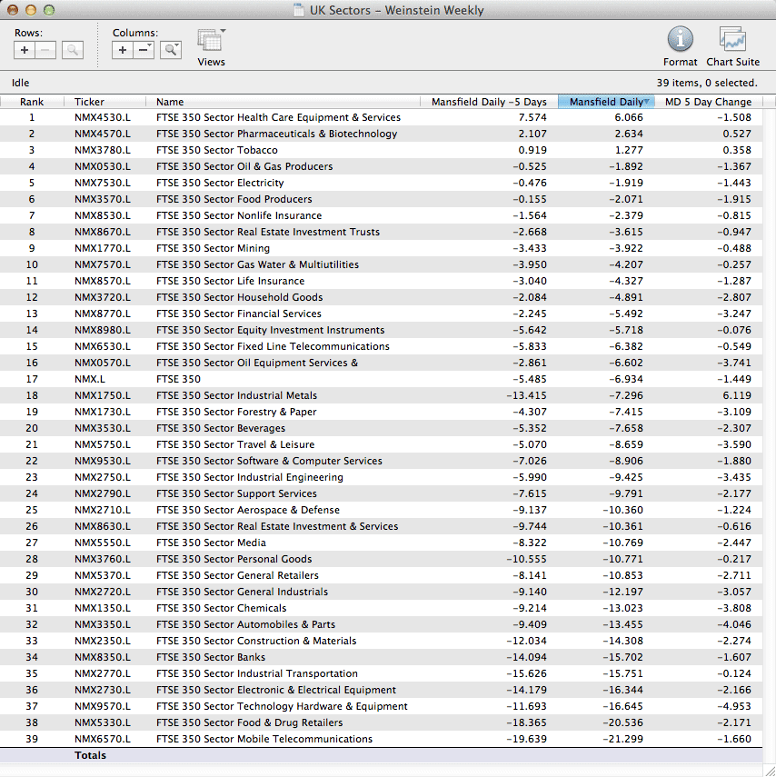Click the document proxy icon in title
Image resolution: width=776 pixels, height=777 pixels.
(x=299, y=11)
